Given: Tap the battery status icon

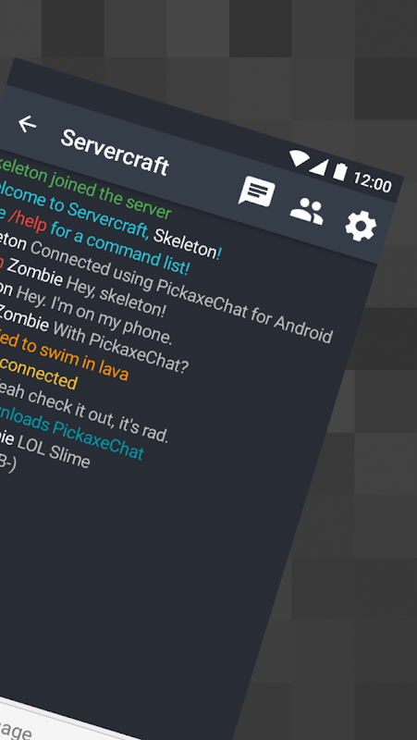Looking at the screenshot, I should point(340,171).
